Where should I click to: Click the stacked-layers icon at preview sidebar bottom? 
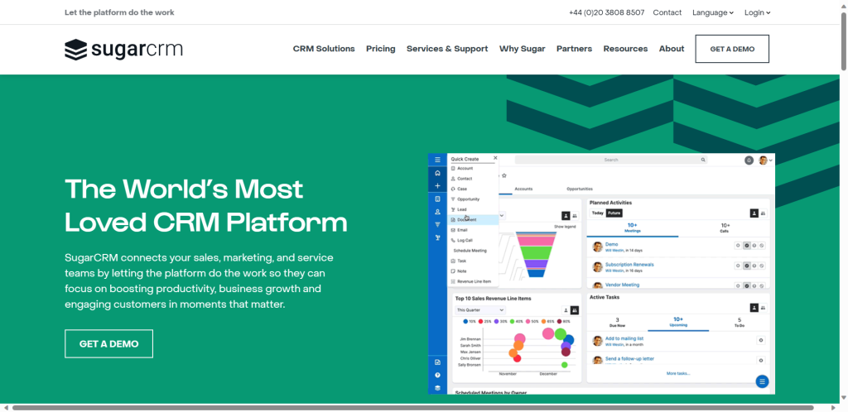pyautogui.click(x=437, y=388)
